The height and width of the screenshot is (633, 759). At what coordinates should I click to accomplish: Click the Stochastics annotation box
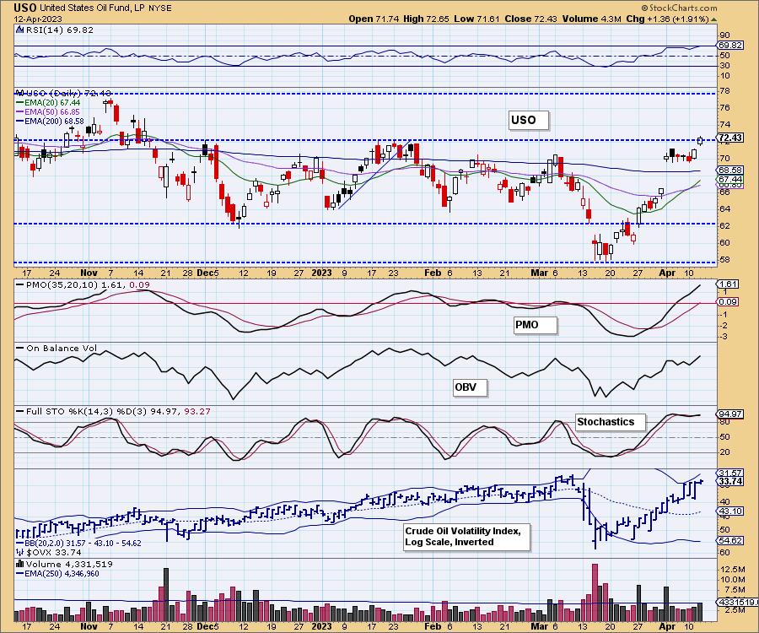pyautogui.click(x=611, y=422)
